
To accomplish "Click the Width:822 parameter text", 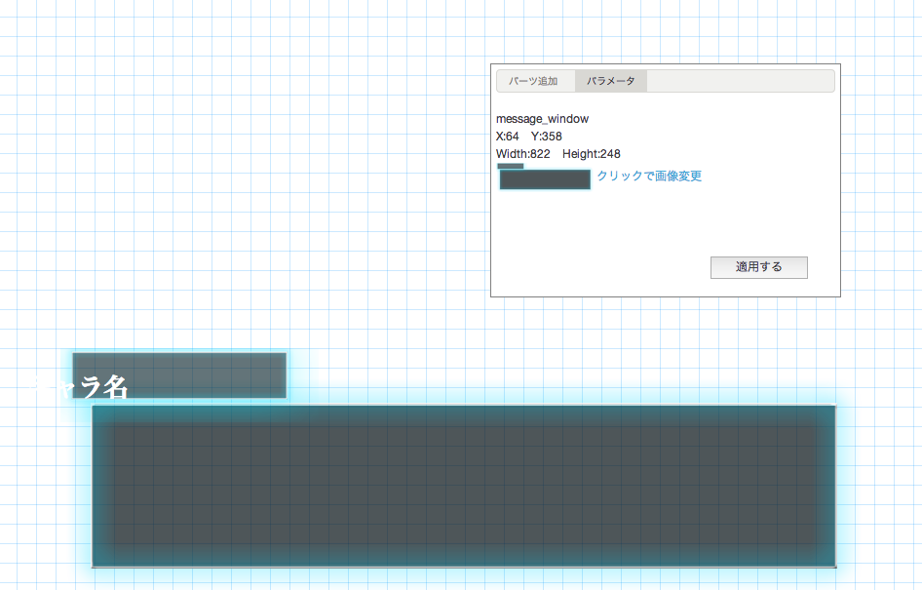I will click(x=522, y=154).
